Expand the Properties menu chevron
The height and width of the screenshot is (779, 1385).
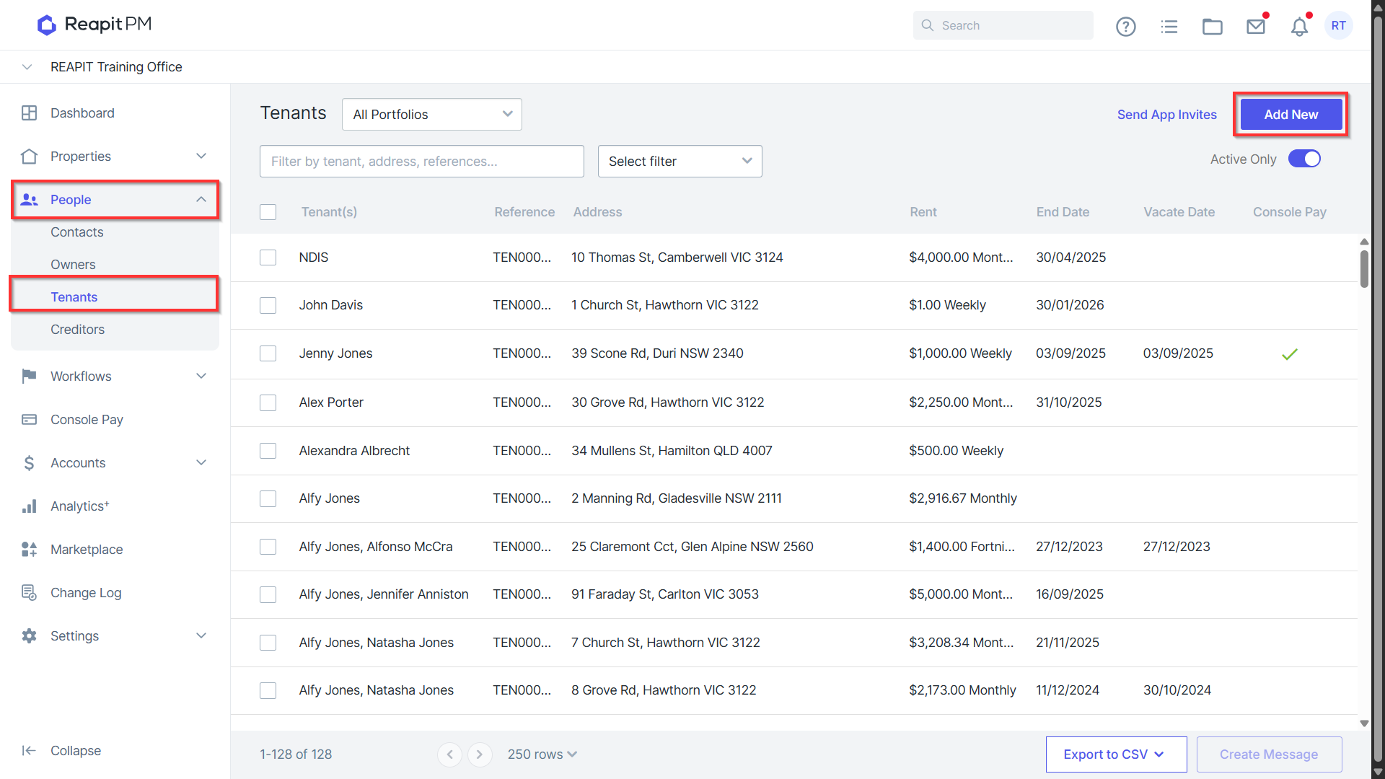pos(201,156)
